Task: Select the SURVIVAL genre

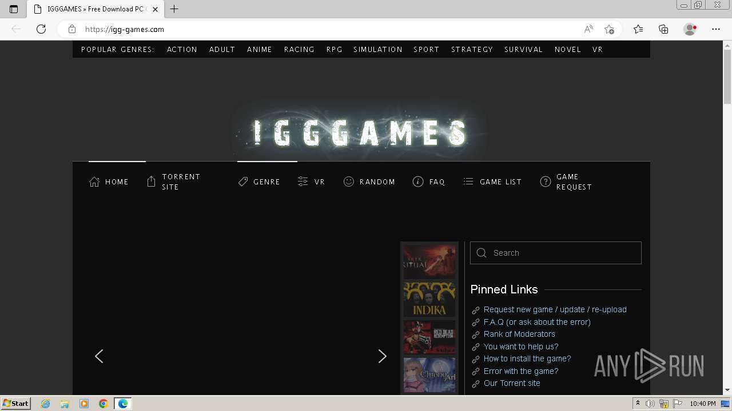Action: pyautogui.click(x=523, y=49)
